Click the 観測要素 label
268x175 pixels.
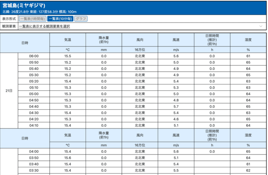click(x=9, y=26)
